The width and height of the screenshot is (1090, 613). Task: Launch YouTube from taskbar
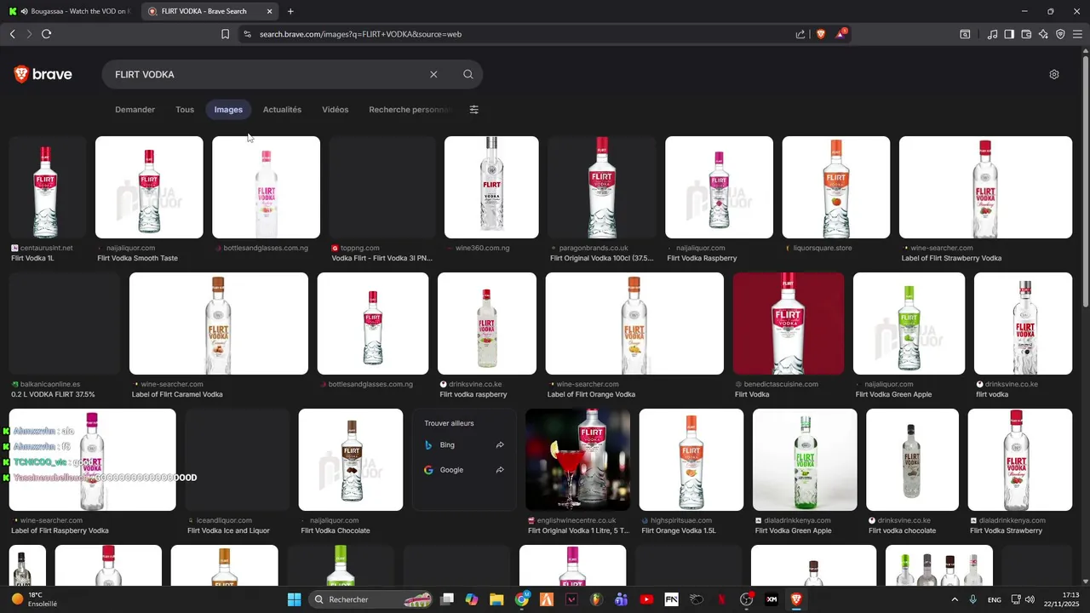click(646, 599)
